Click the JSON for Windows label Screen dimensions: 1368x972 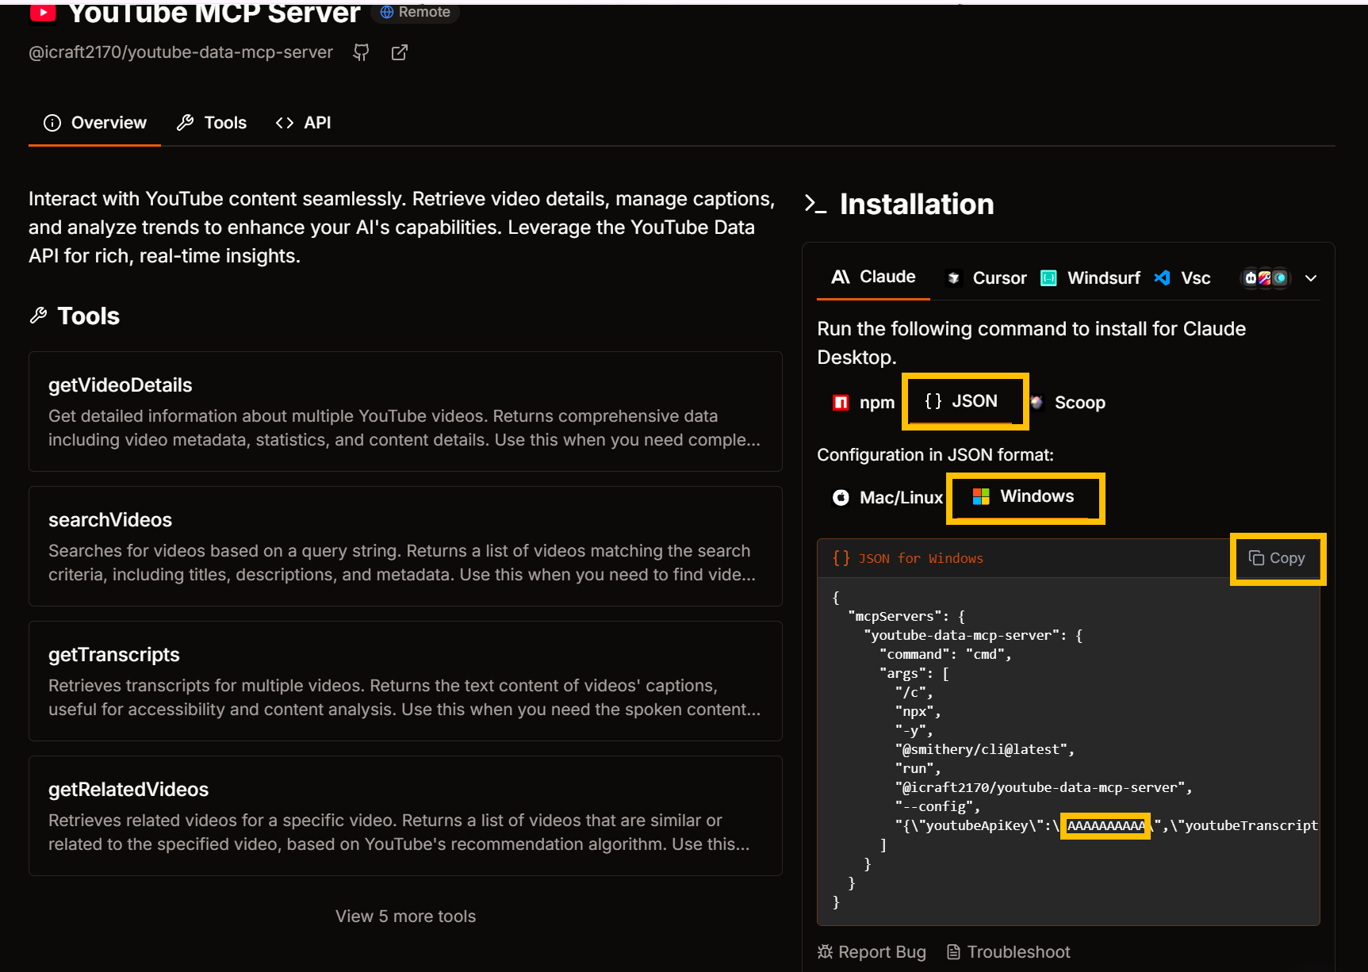click(x=921, y=559)
